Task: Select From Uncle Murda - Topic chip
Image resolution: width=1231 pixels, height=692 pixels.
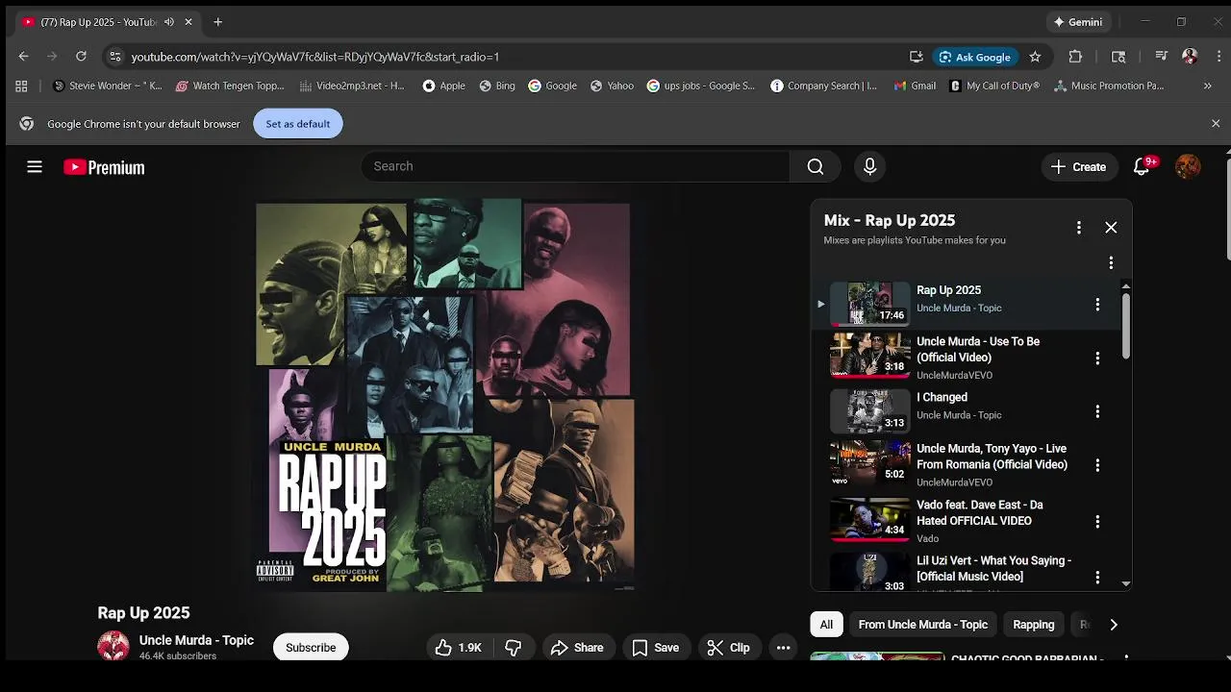Action: pyautogui.click(x=923, y=625)
